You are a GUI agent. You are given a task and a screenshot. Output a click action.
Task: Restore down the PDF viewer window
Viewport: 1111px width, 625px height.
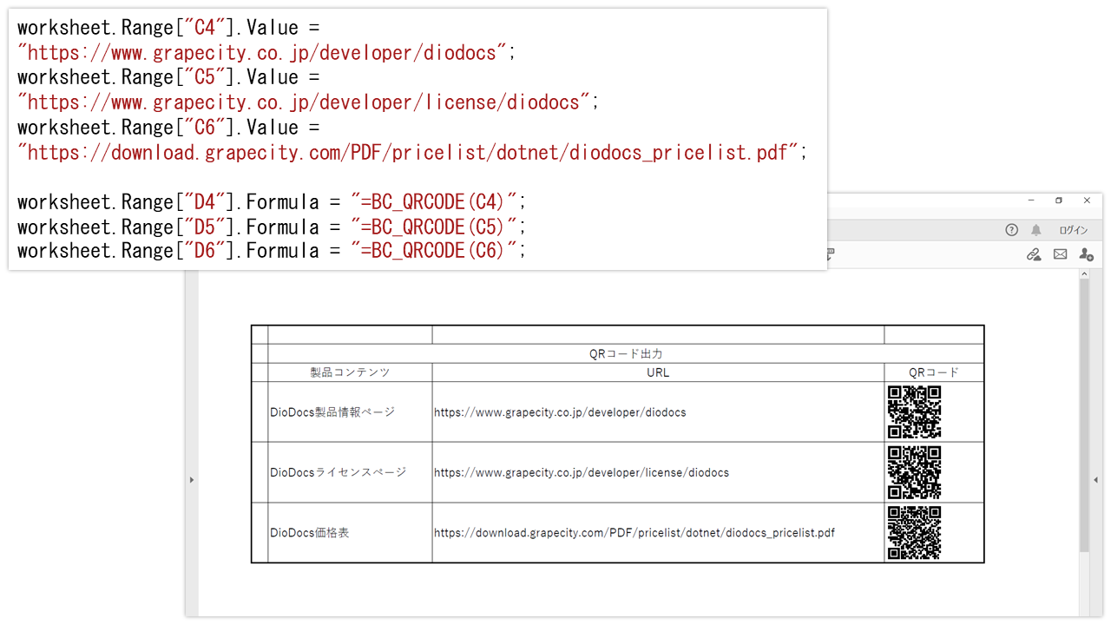tap(1058, 201)
